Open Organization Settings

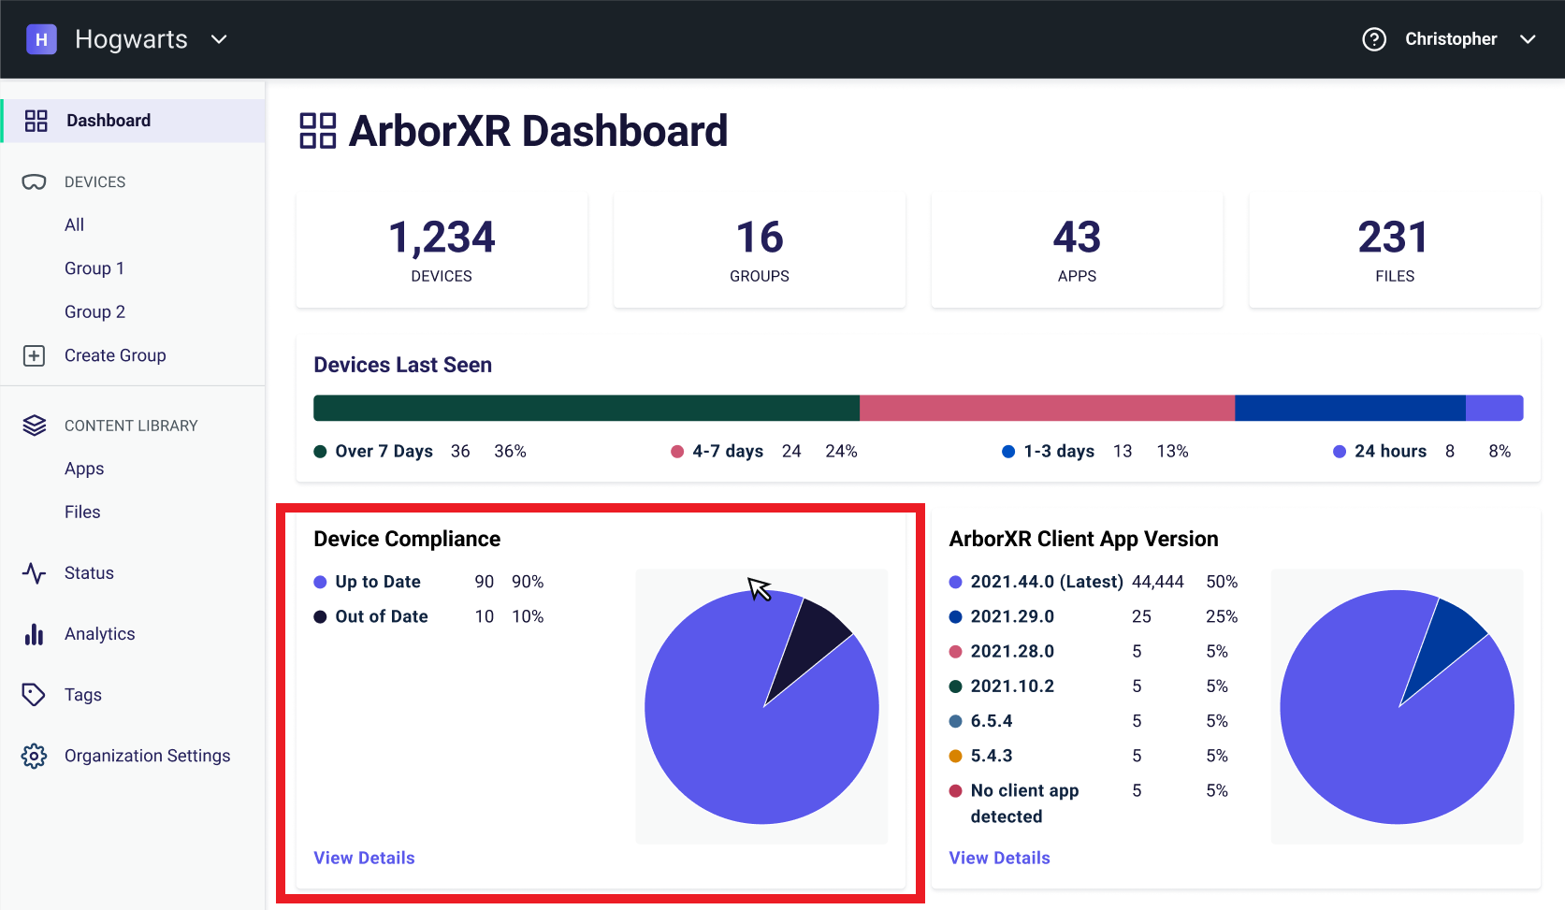(147, 756)
